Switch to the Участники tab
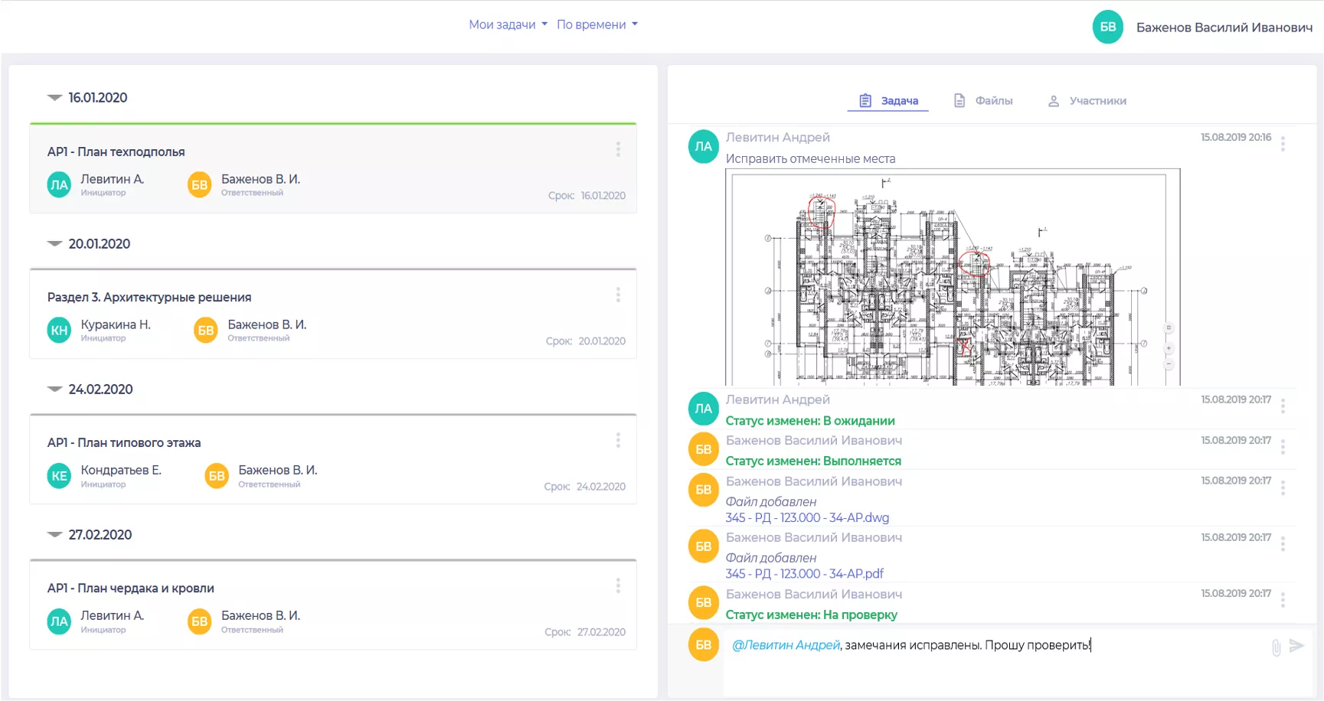 tap(1087, 101)
